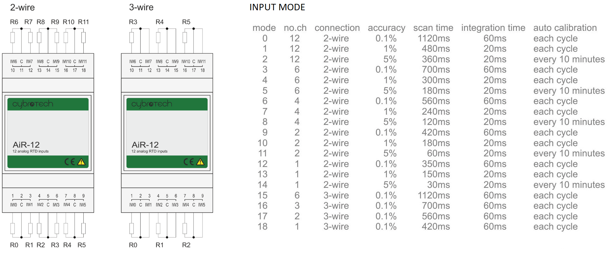
Task: Click "12 analog RTD inputs" on the 3-wire module
Action: 149,151
